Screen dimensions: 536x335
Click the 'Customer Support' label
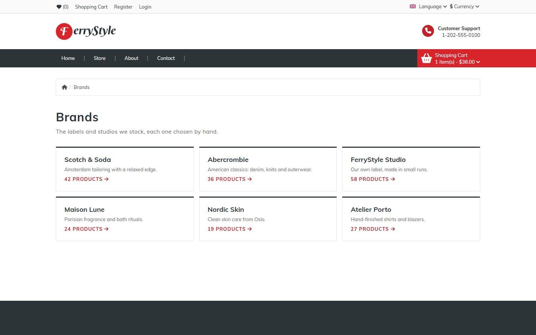459,28
